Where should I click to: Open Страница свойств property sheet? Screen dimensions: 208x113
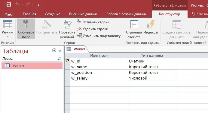click(x=134, y=29)
